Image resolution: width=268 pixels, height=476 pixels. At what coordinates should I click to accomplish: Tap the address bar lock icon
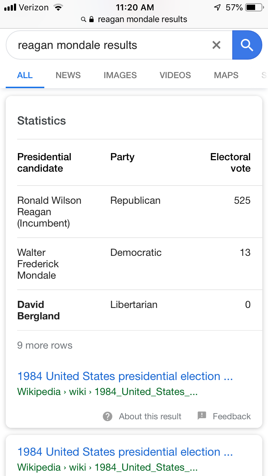(x=91, y=19)
